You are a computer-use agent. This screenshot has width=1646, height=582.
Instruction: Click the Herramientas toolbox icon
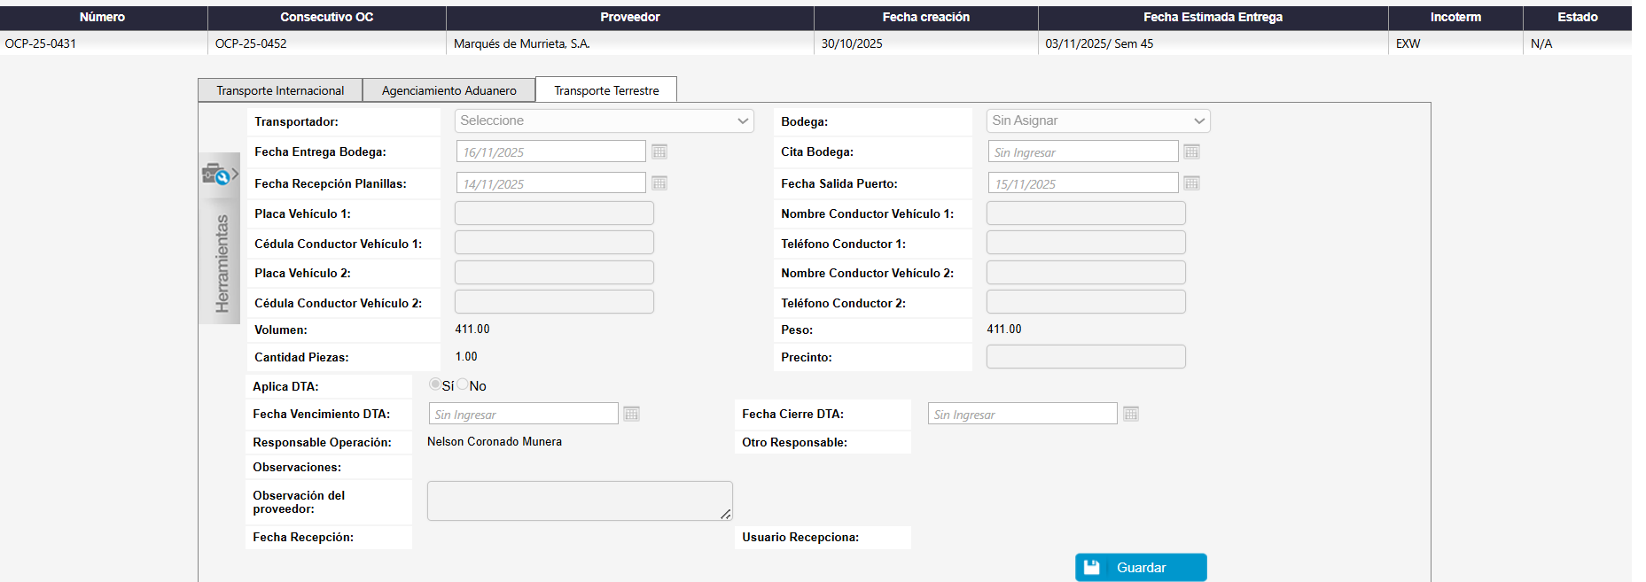[215, 174]
